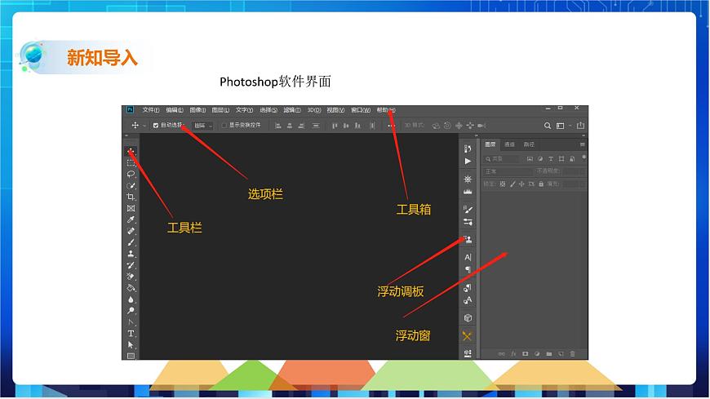Click the three-dots more options icon

pos(391,126)
